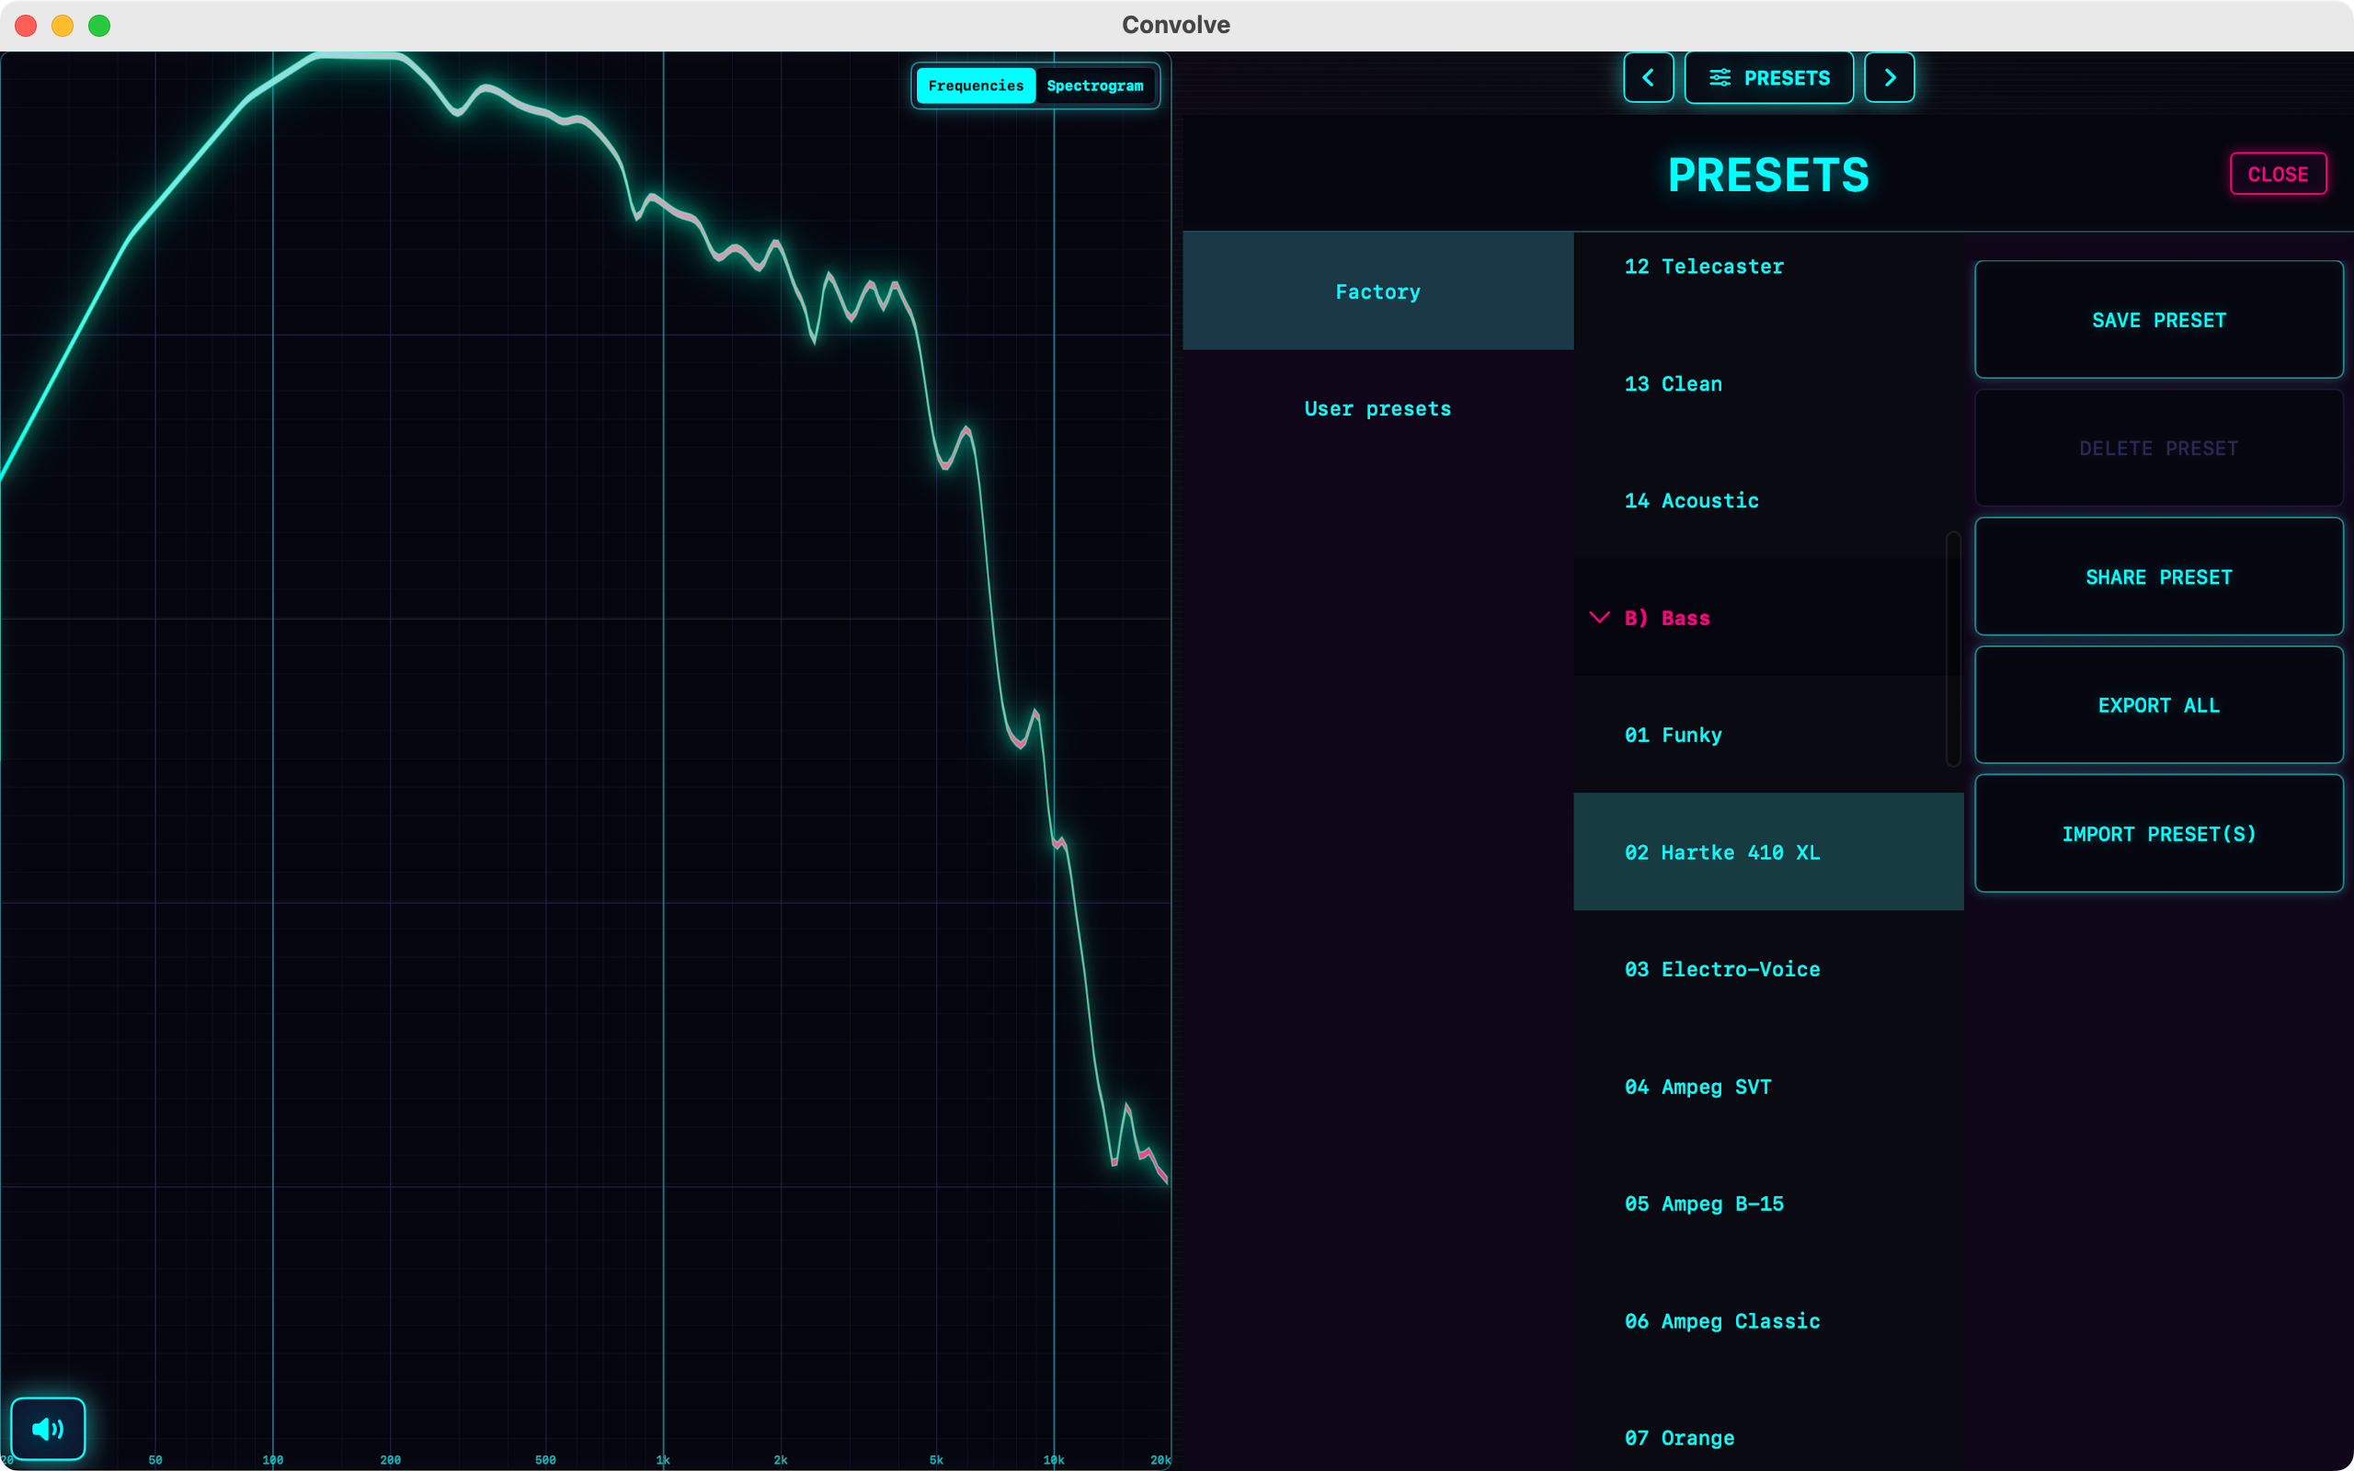Select the 03 Electro-Voice preset
2354x1471 pixels.
coord(1767,969)
